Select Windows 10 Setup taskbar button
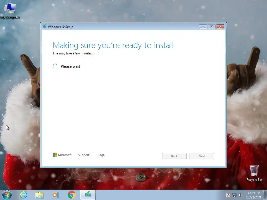 click(x=88, y=195)
